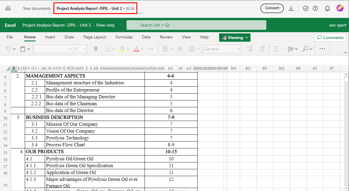This screenshot has width=349, height=191.
Task: Switch to the Formulas tab
Action: coord(124,37)
